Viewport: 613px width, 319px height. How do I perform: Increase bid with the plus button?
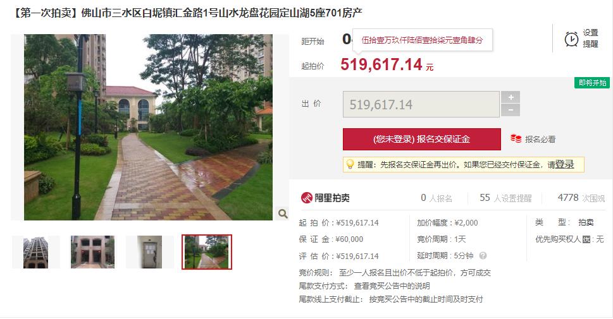point(510,97)
